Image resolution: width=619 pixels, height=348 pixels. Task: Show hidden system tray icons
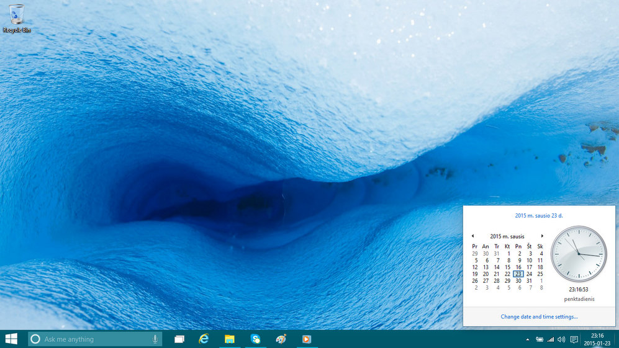[528, 339]
